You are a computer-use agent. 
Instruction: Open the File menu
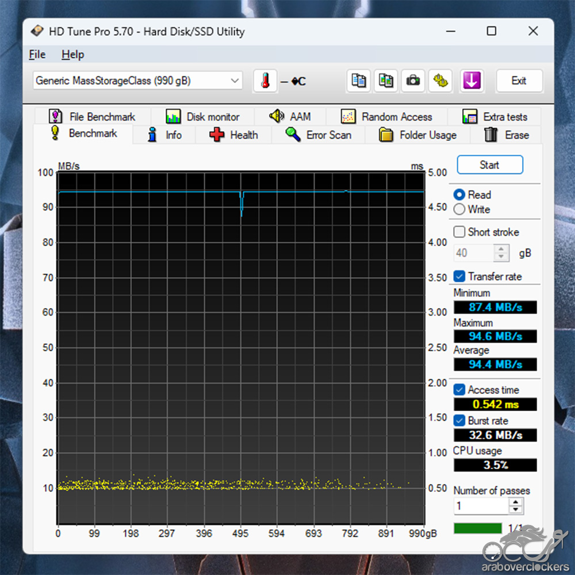click(37, 55)
